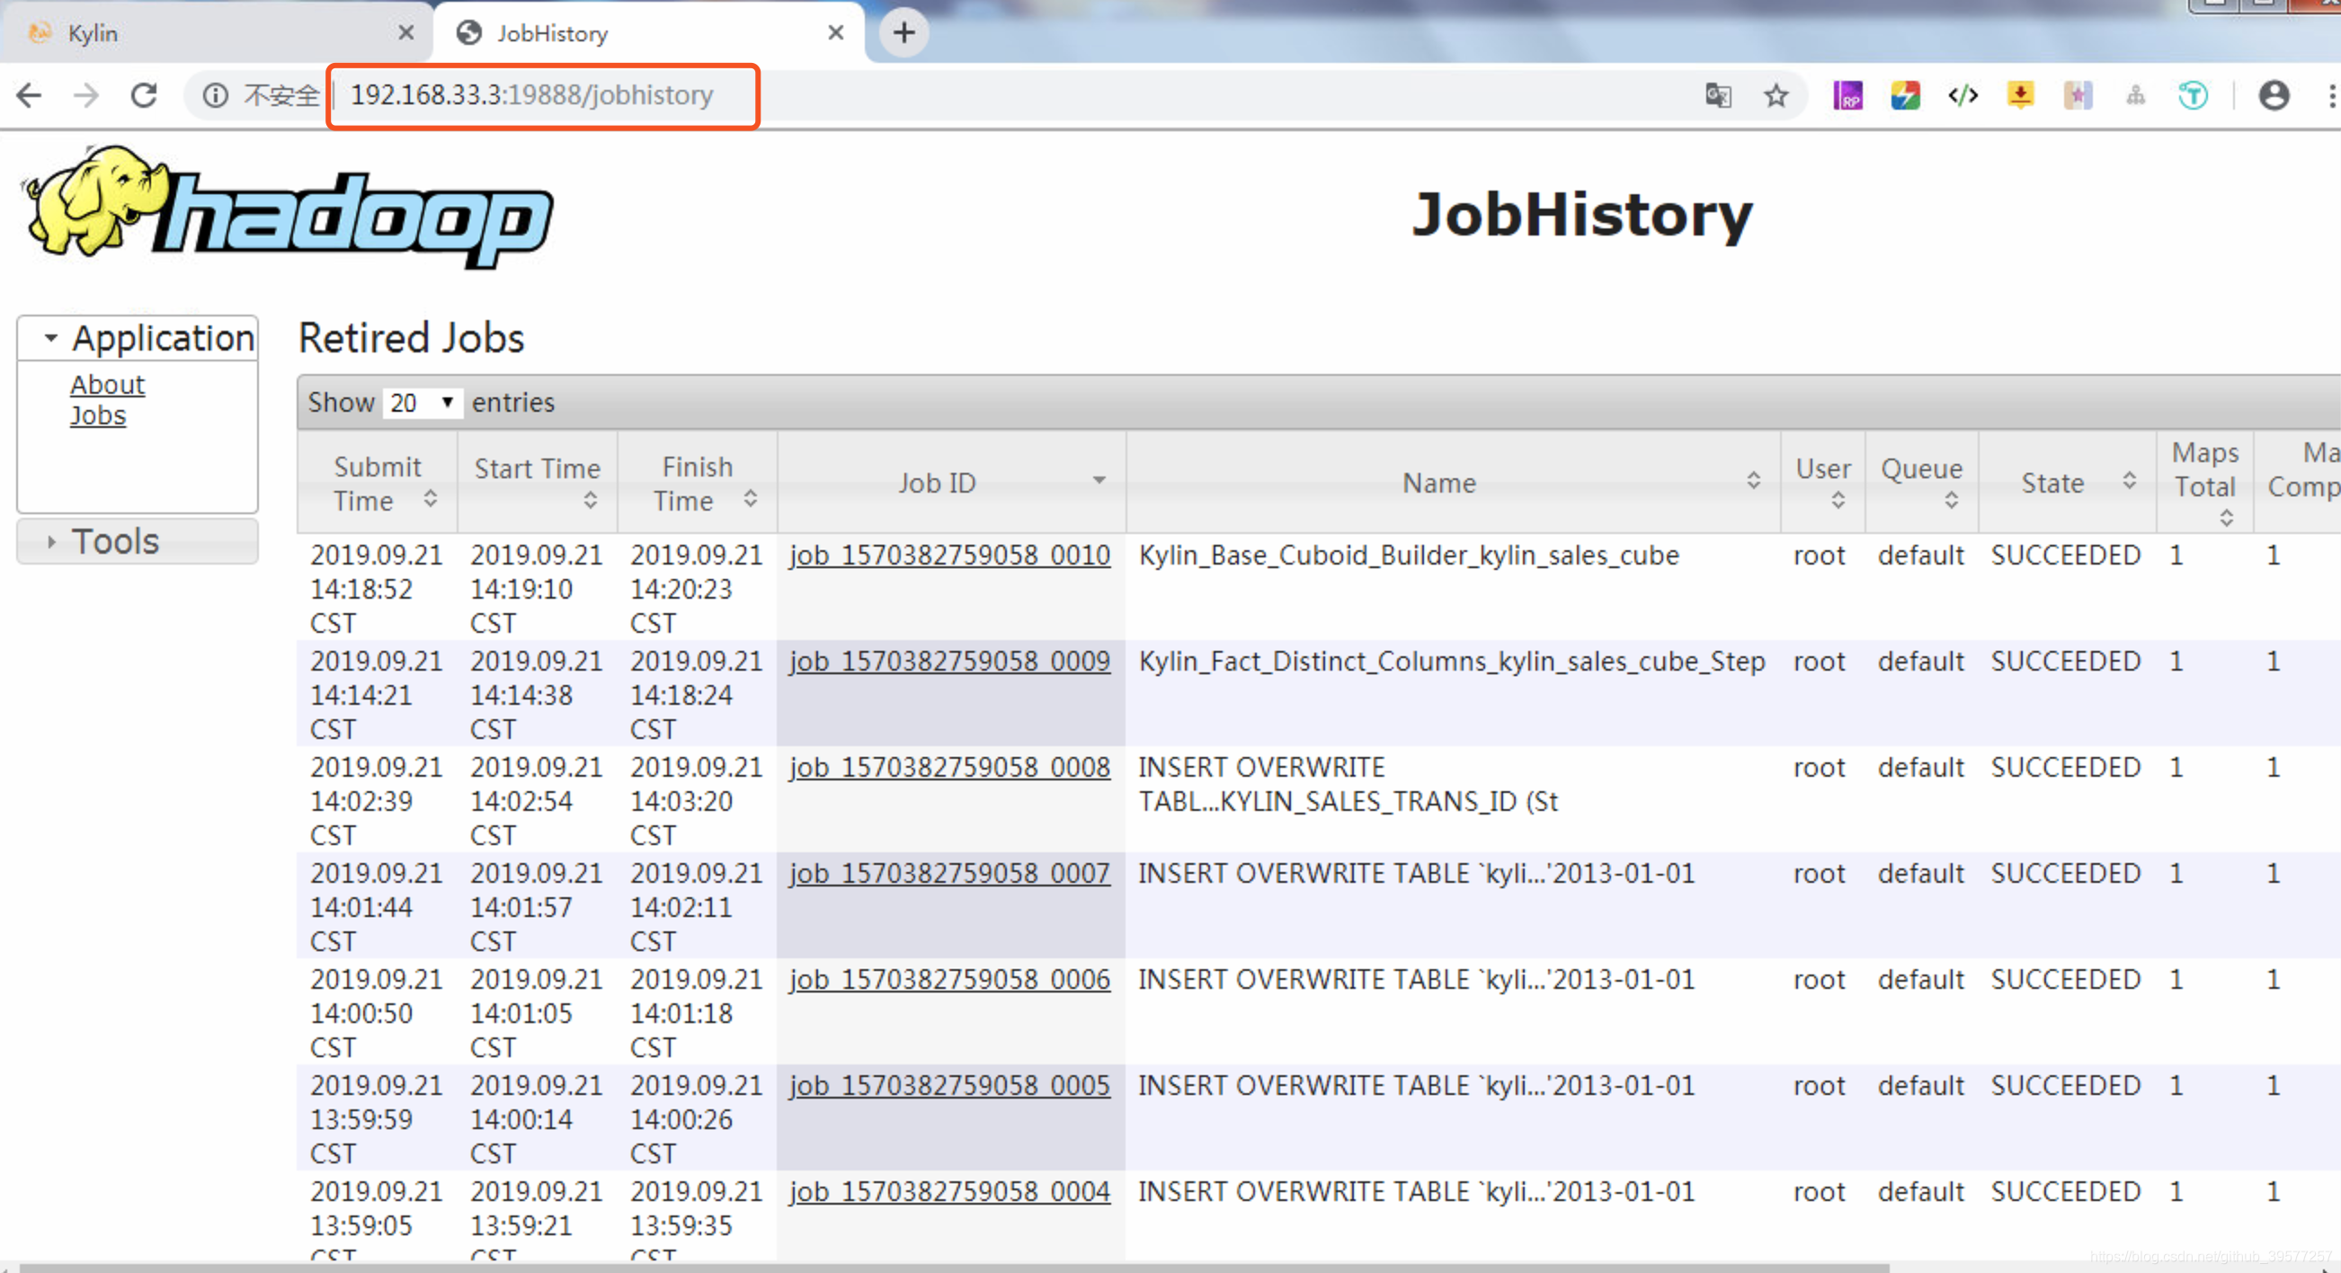Sort table by State column
Screen dimensions: 2341x1273
(x=2067, y=483)
